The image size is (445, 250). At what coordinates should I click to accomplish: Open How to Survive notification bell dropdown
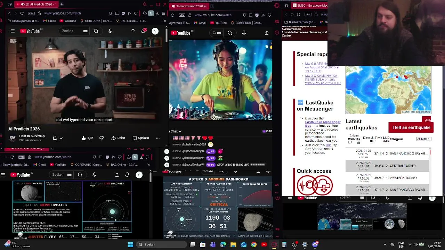click(x=57, y=138)
